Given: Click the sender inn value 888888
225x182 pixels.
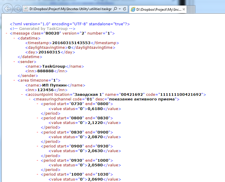Looking at the screenshot, I should pos(45,71).
